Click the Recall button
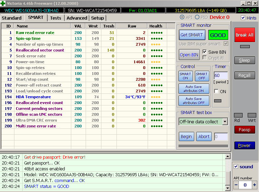This screenshot has width=259, height=192. click(x=245, y=76)
